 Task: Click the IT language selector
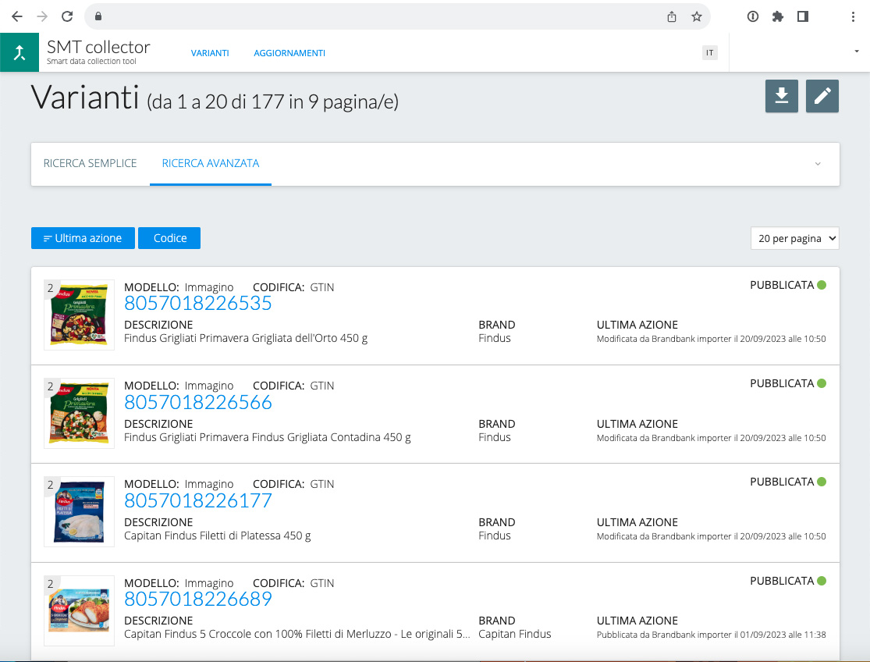(709, 53)
